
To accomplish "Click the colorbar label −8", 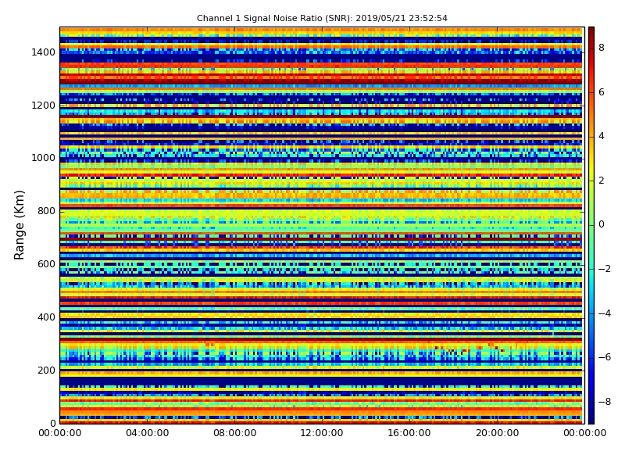I will click(x=605, y=402).
